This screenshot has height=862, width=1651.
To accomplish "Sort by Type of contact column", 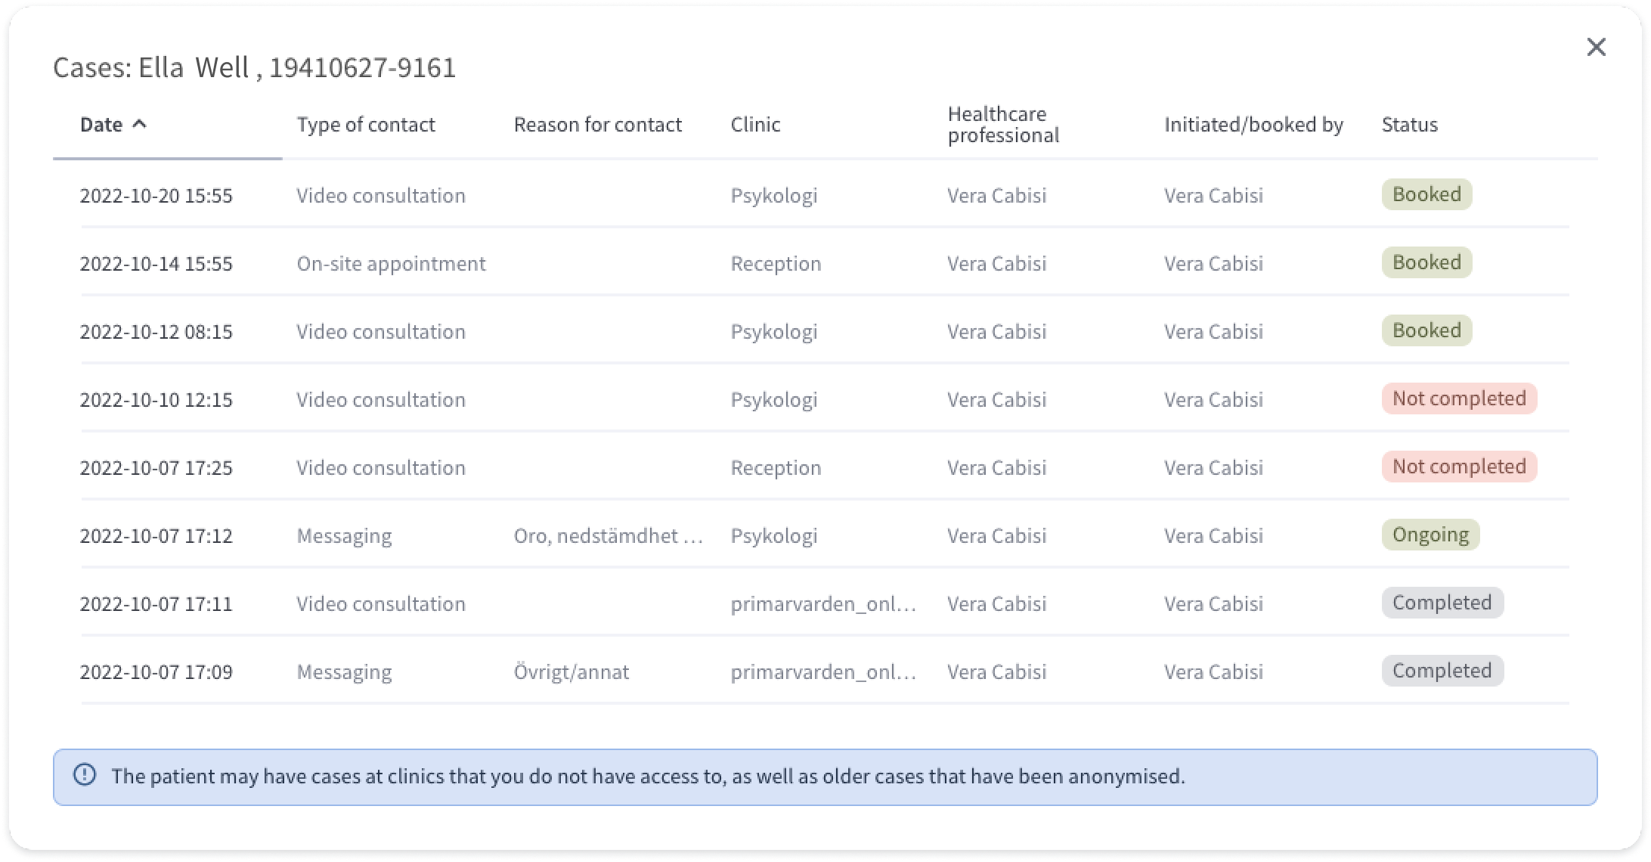I will tap(366, 125).
